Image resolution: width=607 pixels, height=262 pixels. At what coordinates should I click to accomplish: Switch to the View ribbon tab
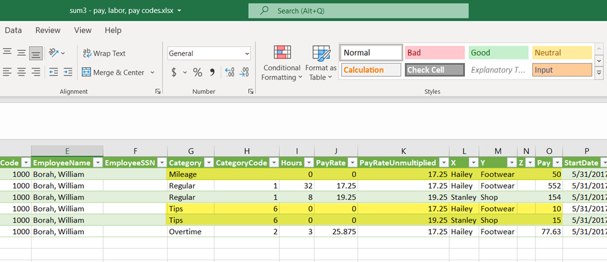pyautogui.click(x=83, y=30)
